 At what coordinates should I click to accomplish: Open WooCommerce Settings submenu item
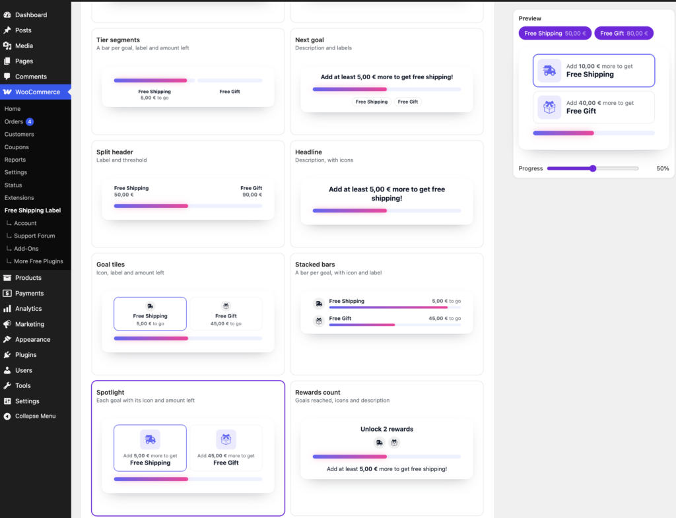(16, 172)
